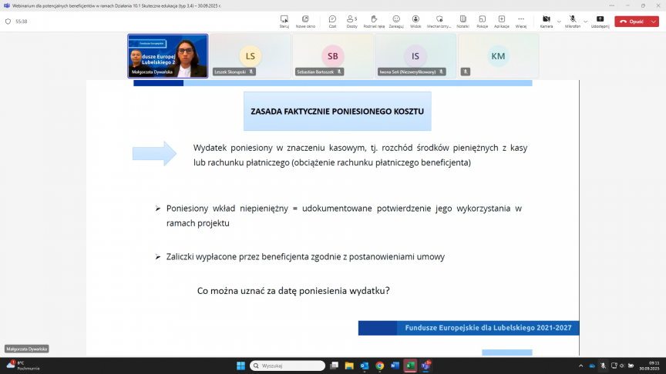
Task: Open the Widok view menu
Action: [x=415, y=21]
